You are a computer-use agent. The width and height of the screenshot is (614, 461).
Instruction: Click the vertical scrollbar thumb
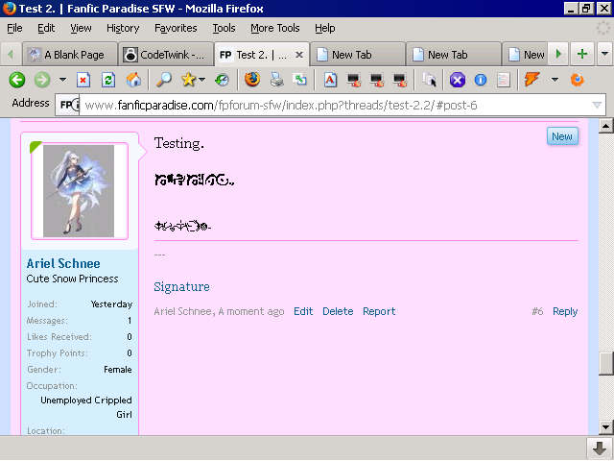point(605,364)
